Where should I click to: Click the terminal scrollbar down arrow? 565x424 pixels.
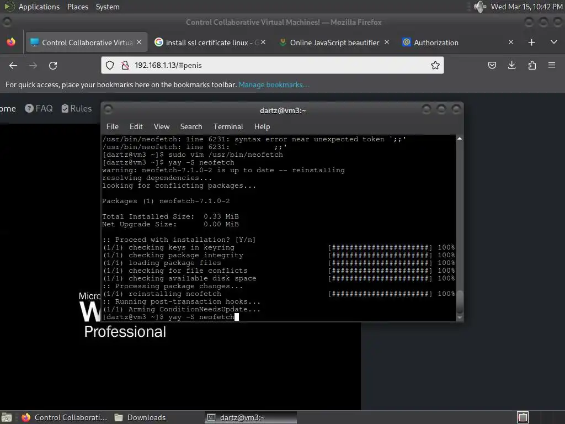(460, 317)
